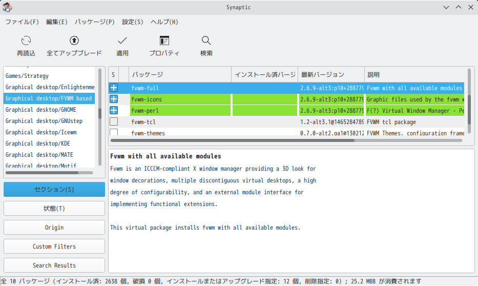The height and width of the screenshot is (286, 478).
Task: Select the fvwm-icons package name
Action: (147, 99)
